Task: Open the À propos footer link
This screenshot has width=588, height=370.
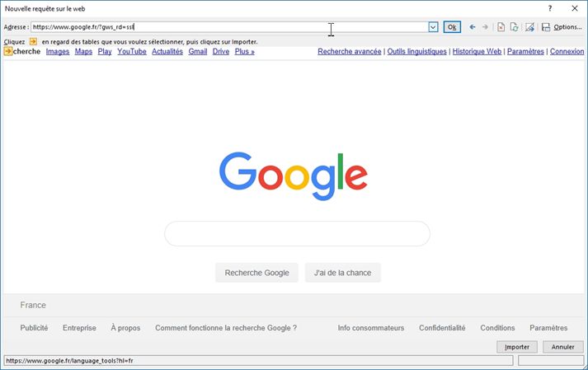Action: point(125,328)
